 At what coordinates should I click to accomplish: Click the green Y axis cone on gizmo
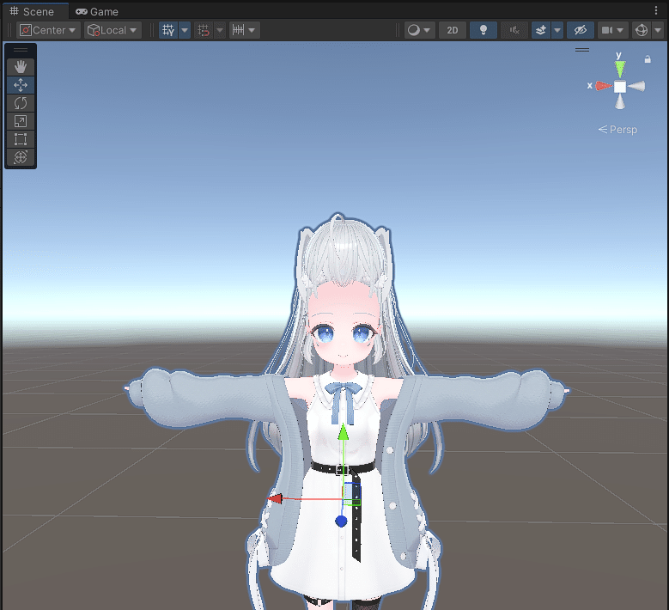pos(620,69)
